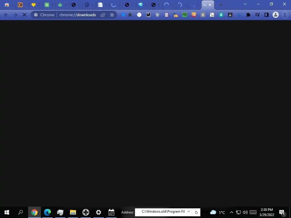Screen dimensions: 291x218
Task: Click the bug extension icon
Action: (x=130, y=15)
